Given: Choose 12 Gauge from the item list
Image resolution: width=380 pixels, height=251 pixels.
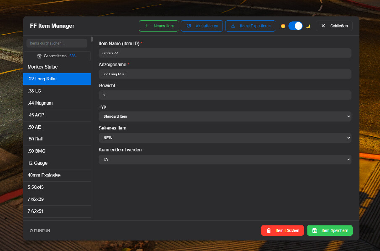Looking at the screenshot, I should click(57, 163).
